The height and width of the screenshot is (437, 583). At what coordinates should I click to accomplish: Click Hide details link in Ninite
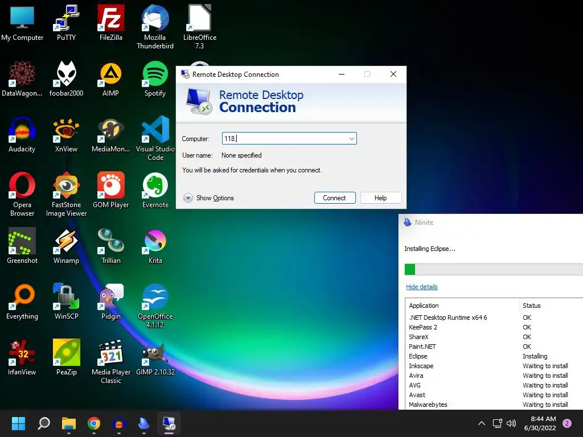422,287
